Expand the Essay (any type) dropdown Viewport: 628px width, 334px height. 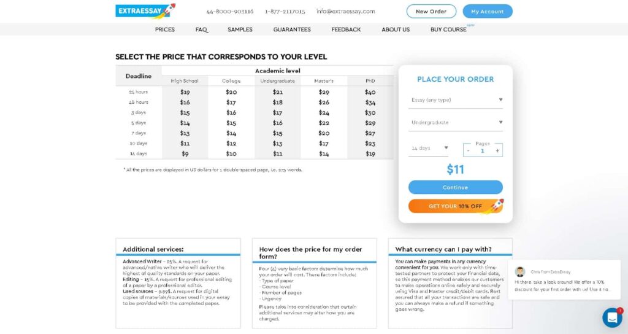[x=456, y=100]
